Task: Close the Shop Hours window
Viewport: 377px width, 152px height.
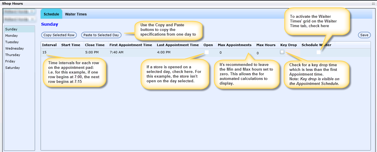Action: pos(373,4)
